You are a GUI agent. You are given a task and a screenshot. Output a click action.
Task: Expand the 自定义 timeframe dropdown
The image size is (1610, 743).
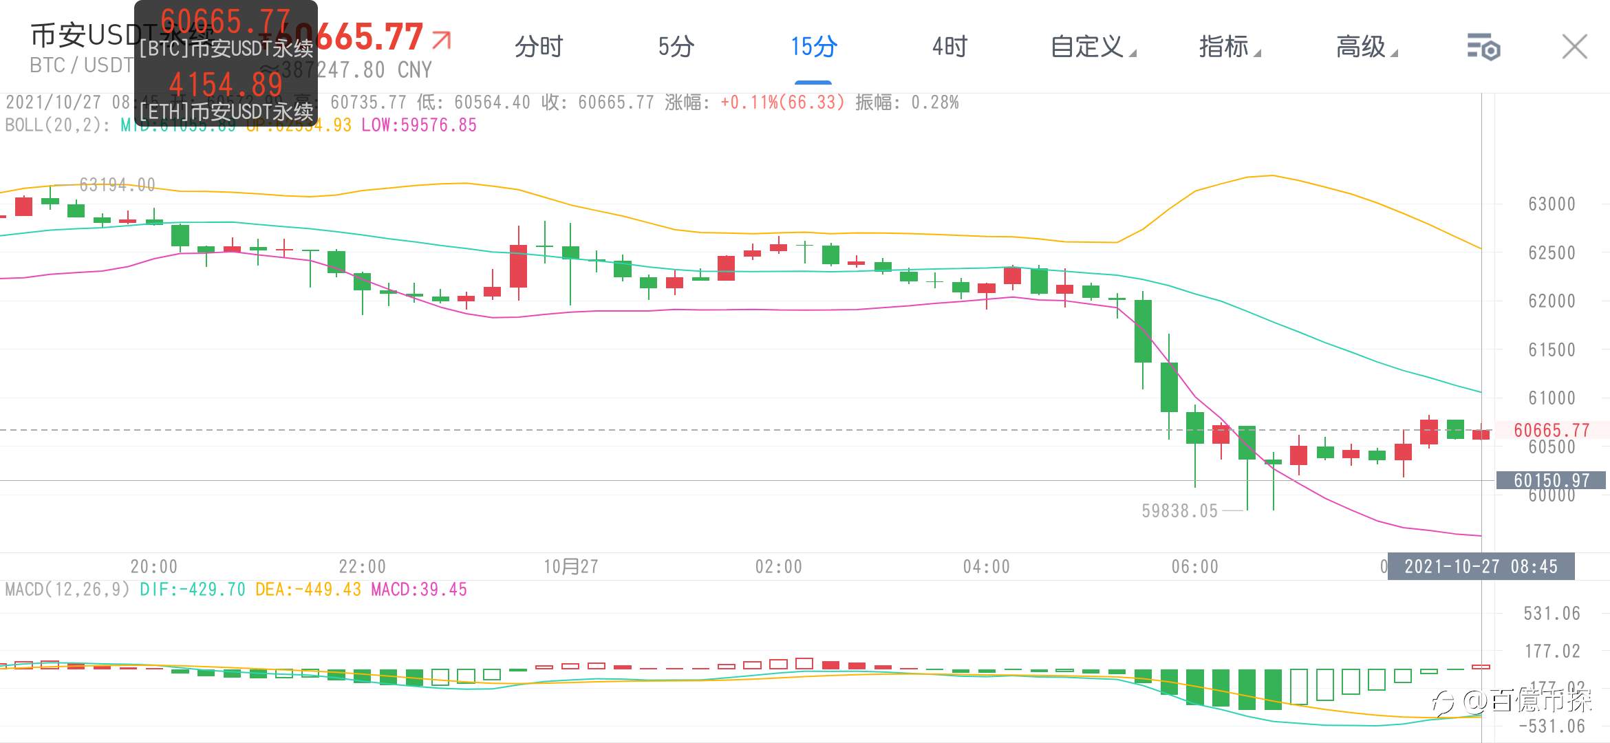[x=1093, y=47]
